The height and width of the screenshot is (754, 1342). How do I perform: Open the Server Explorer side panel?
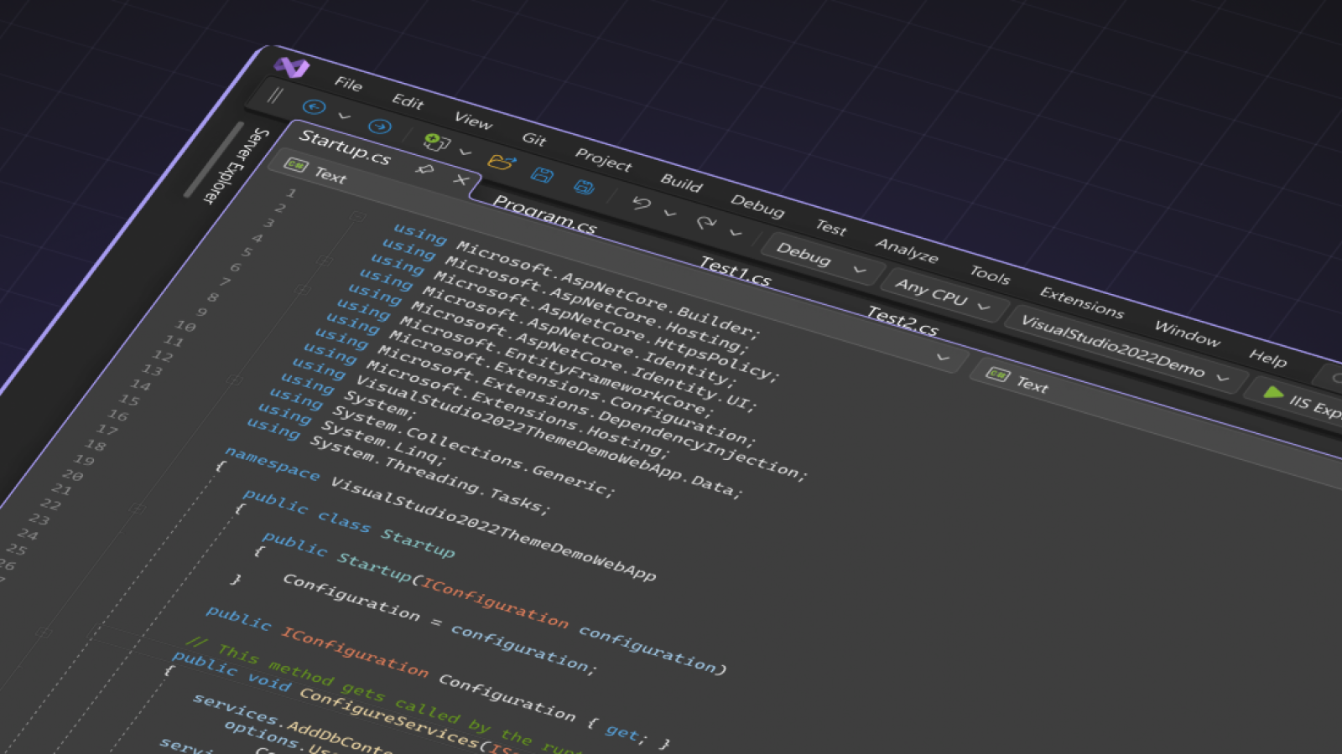pos(234,165)
